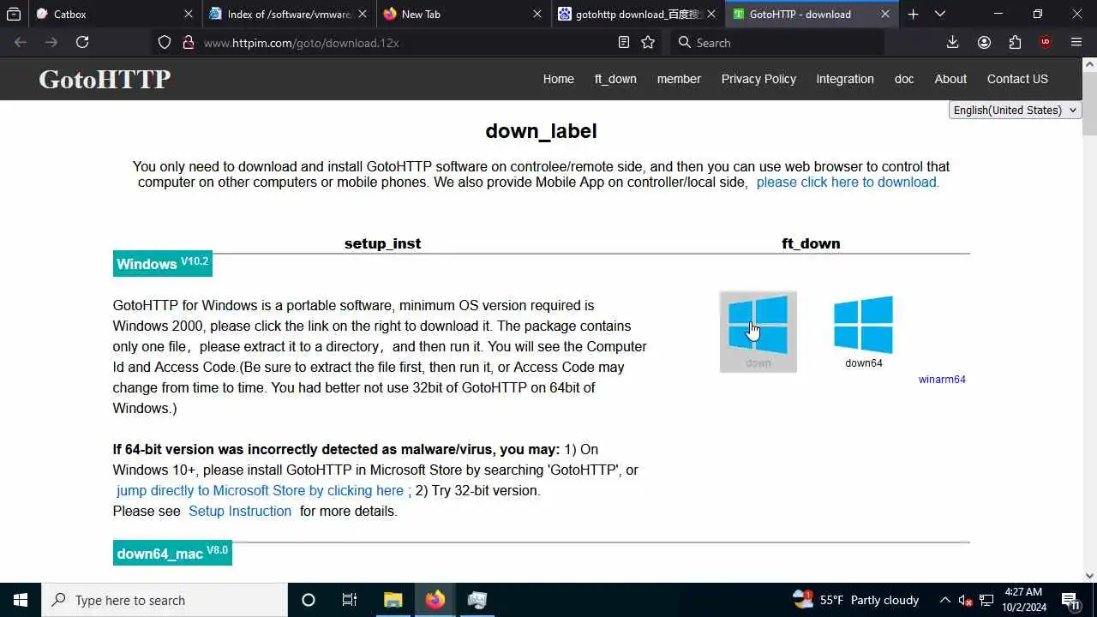Open Contact US in the site navigation
Image resolution: width=1097 pixels, height=617 pixels.
point(1017,79)
